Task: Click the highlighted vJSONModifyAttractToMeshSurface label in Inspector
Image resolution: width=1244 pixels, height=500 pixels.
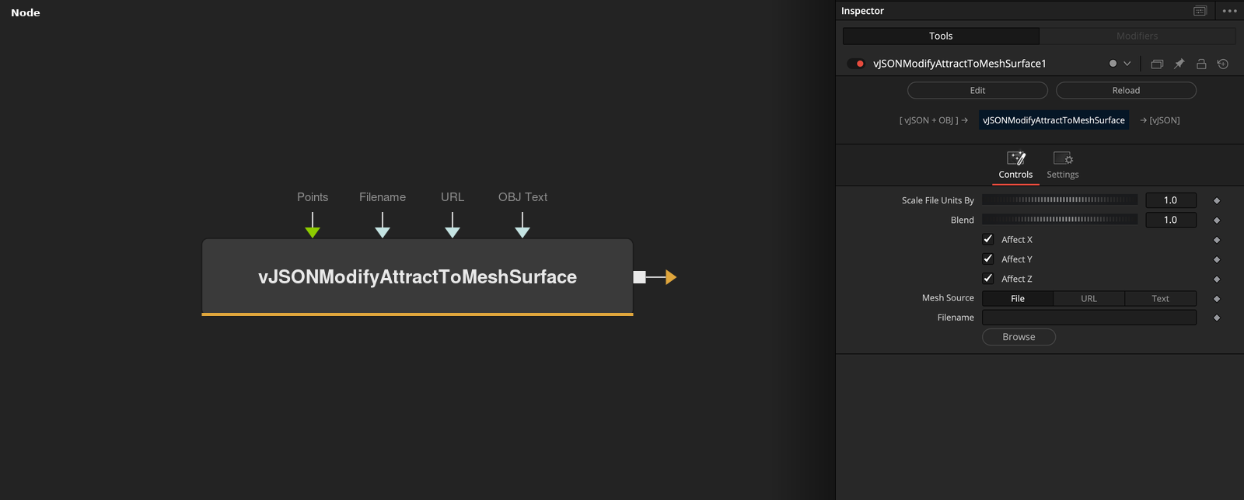Action: click(x=1054, y=120)
